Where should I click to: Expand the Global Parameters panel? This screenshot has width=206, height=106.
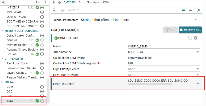point(196,19)
